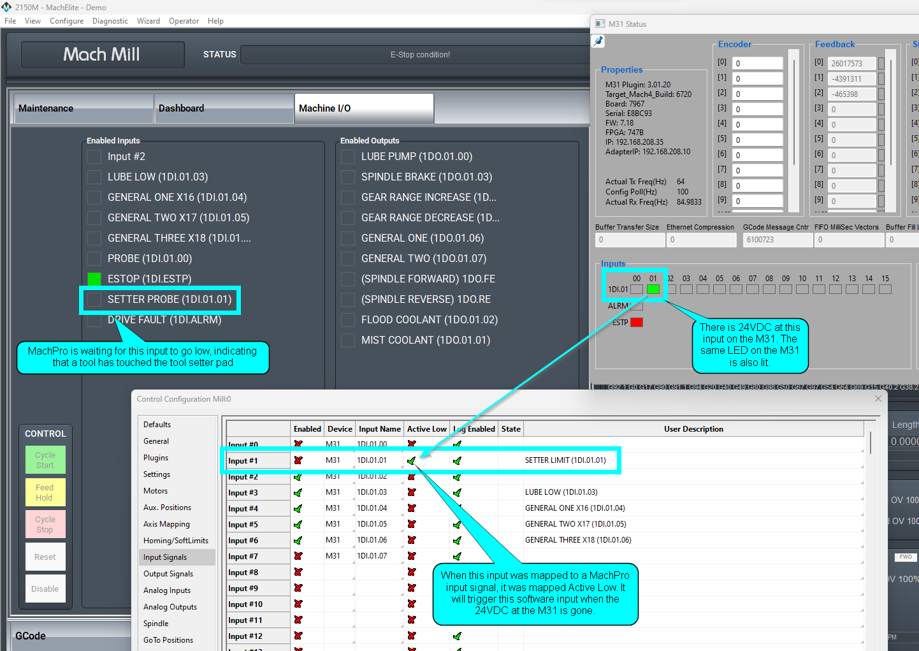Click the M31 Status window title icon

(600, 24)
